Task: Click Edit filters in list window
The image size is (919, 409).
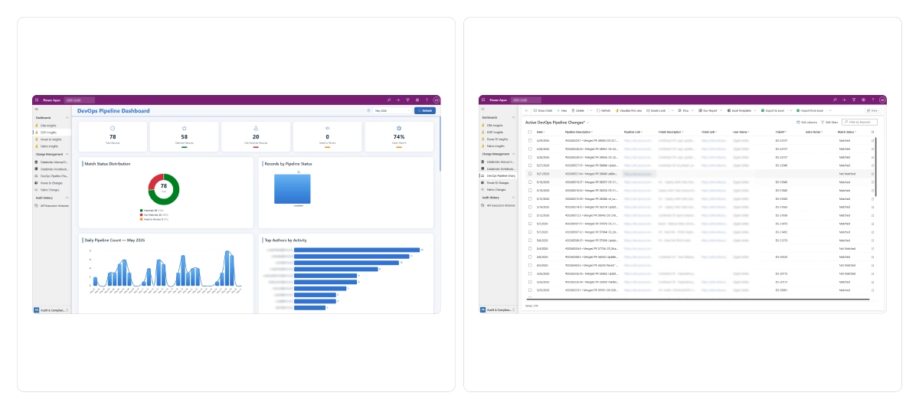Action: click(829, 123)
